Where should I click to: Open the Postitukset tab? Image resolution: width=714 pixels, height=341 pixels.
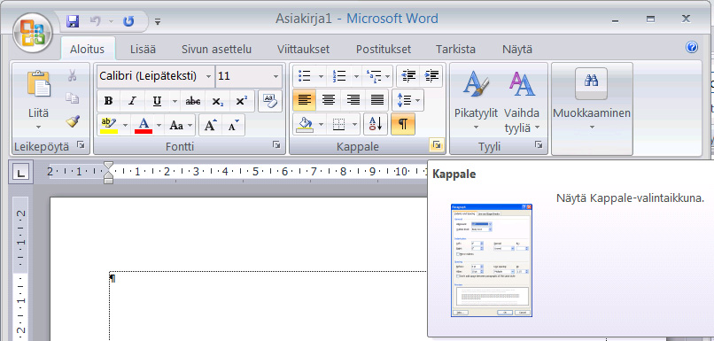tap(384, 50)
